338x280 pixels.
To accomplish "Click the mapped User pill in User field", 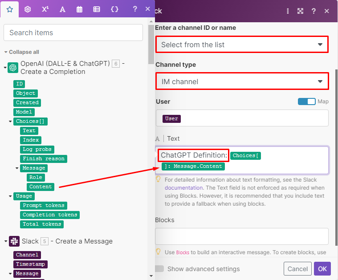I will coord(171,119).
